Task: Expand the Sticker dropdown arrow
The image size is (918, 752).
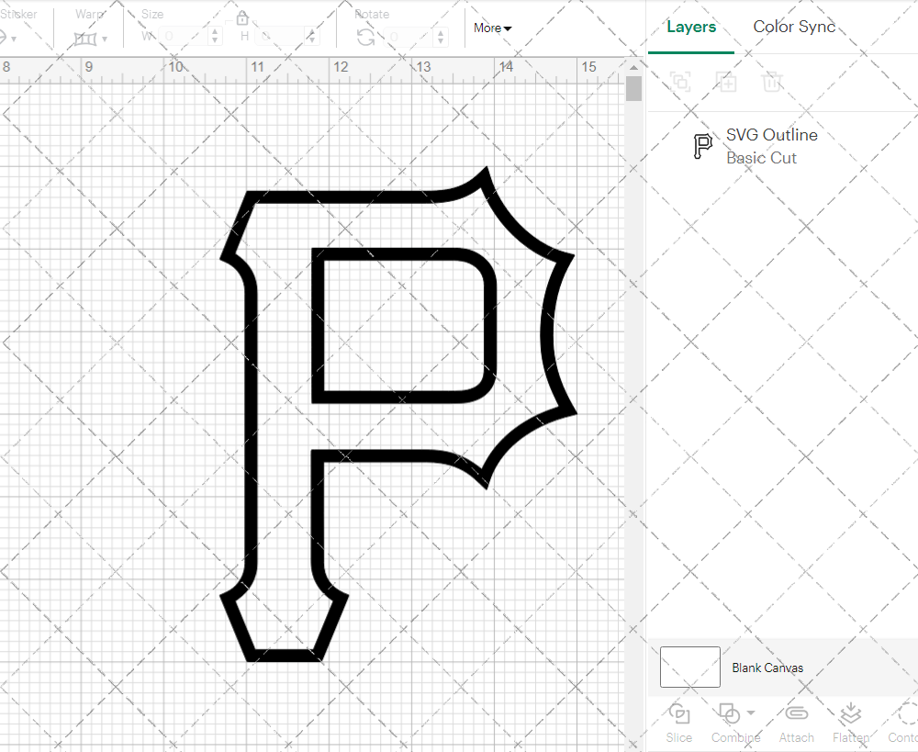Action: pyautogui.click(x=14, y=39)
